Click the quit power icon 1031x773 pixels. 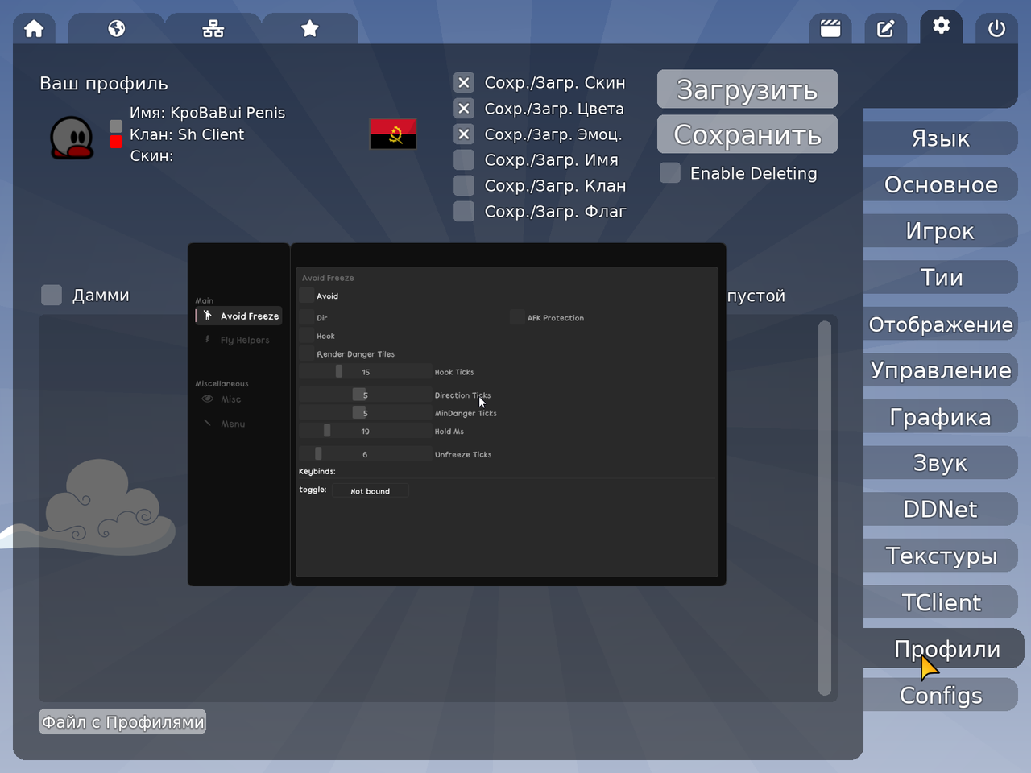click(996, 29)
